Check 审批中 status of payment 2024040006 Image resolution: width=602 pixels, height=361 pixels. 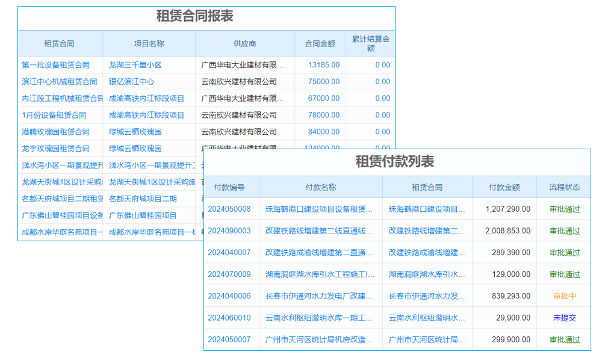point(563,295)
